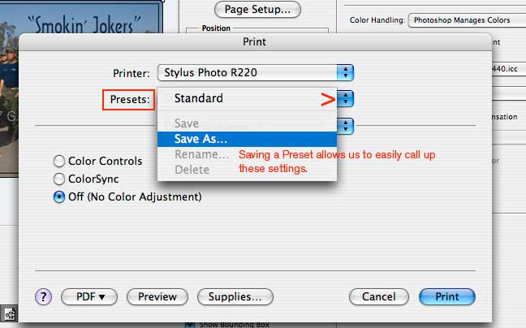Click the Page Setup... button

click(x=257, y=10)
